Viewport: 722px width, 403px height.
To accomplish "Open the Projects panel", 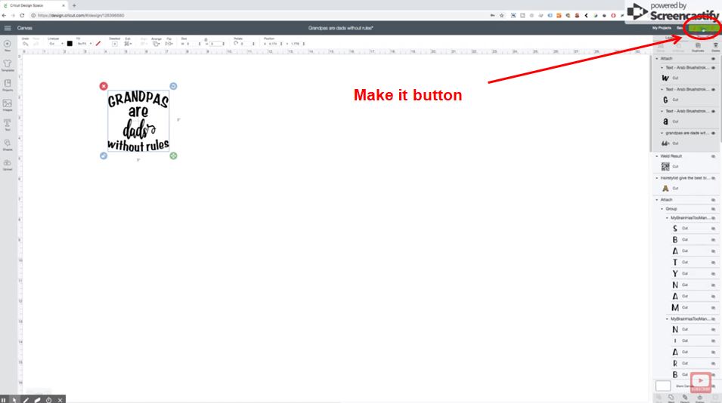I will [x=8, y=85].
